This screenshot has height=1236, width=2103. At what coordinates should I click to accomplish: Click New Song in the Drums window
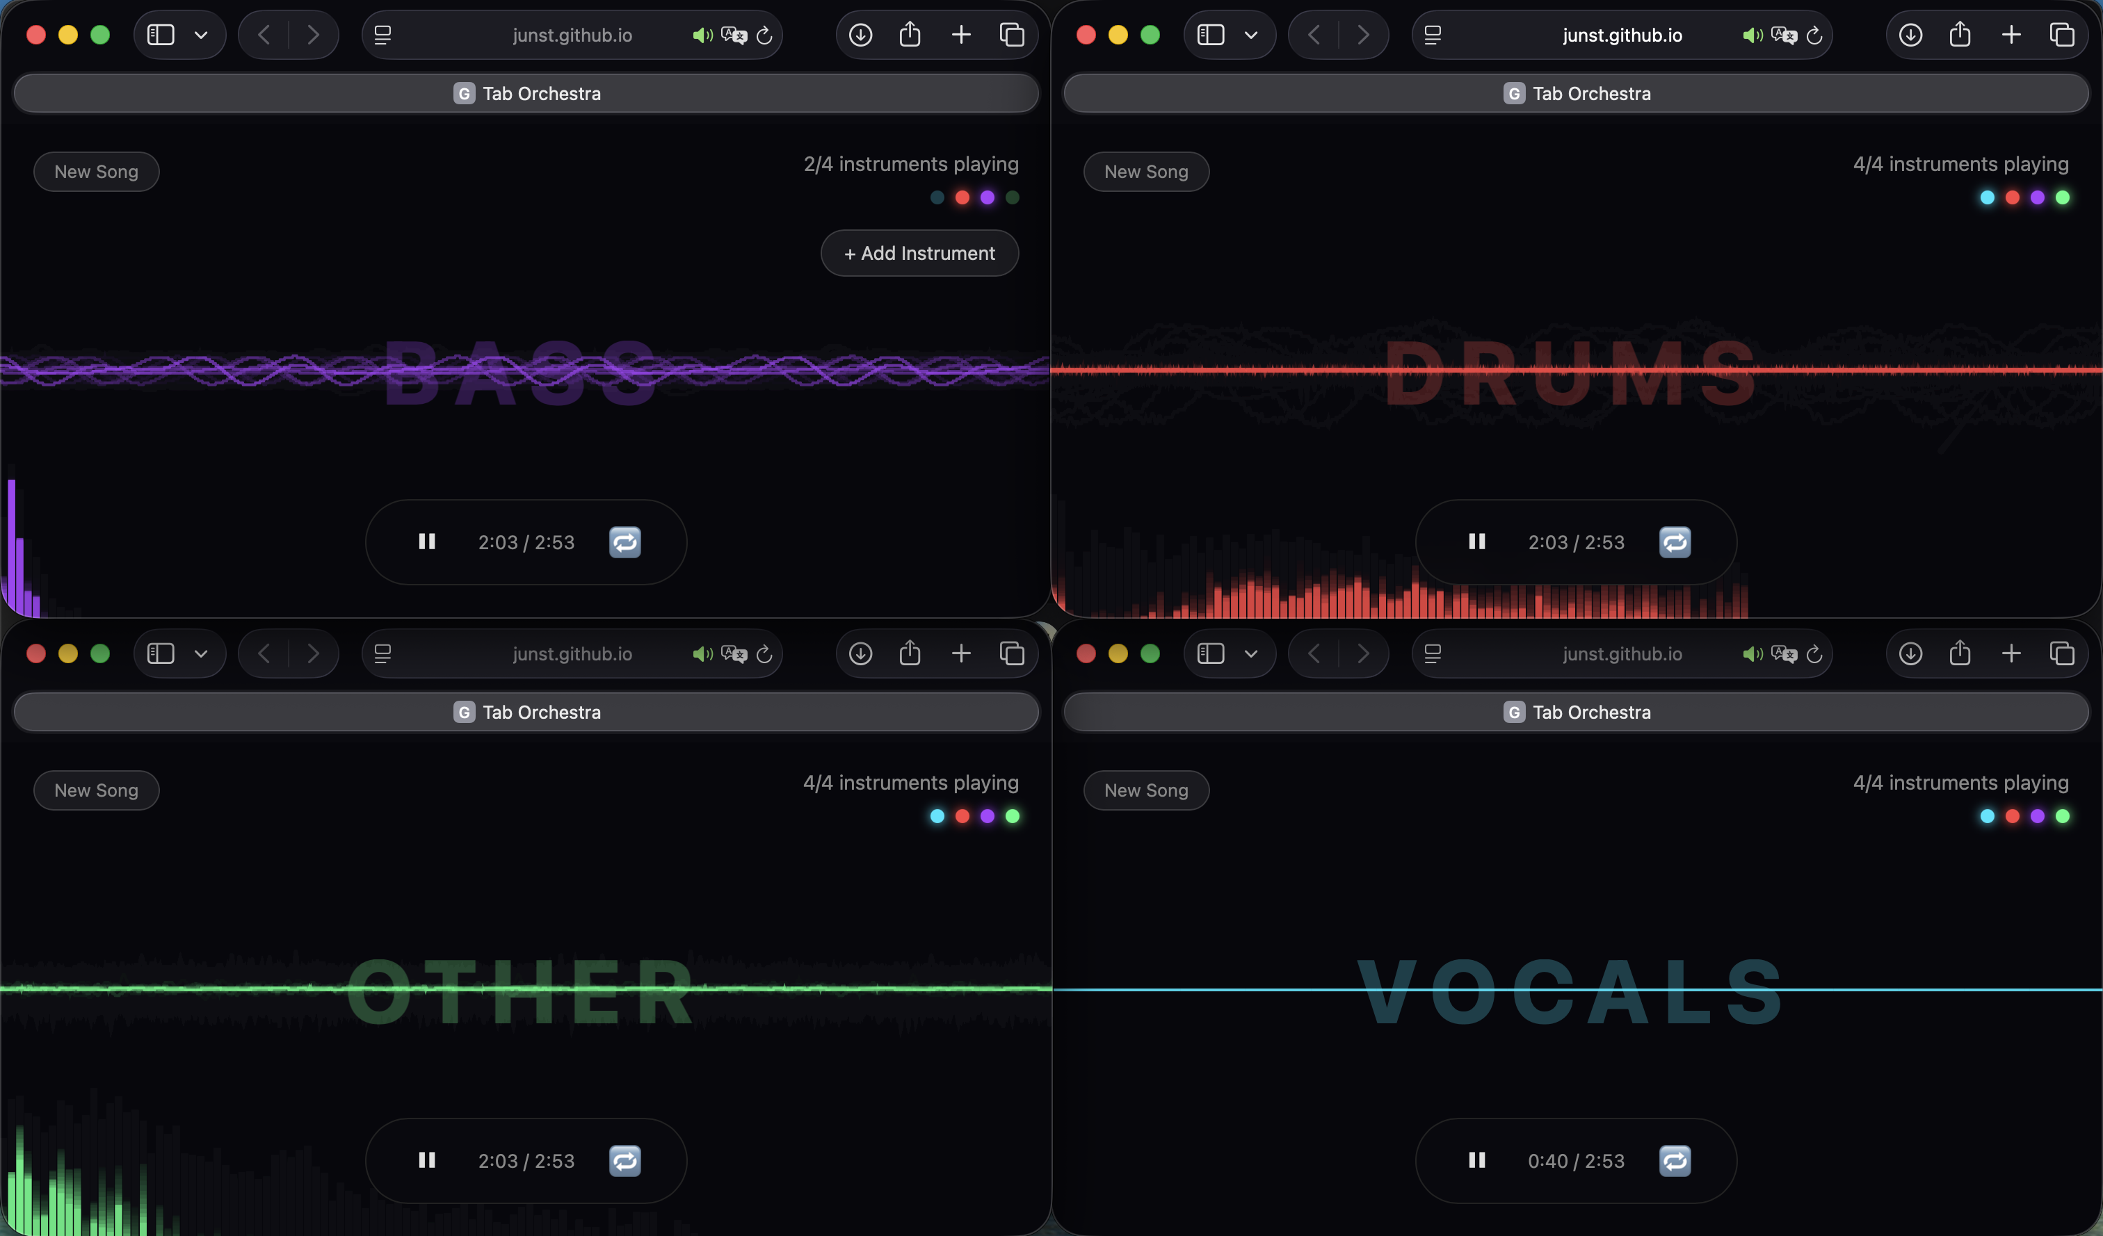1146,172
